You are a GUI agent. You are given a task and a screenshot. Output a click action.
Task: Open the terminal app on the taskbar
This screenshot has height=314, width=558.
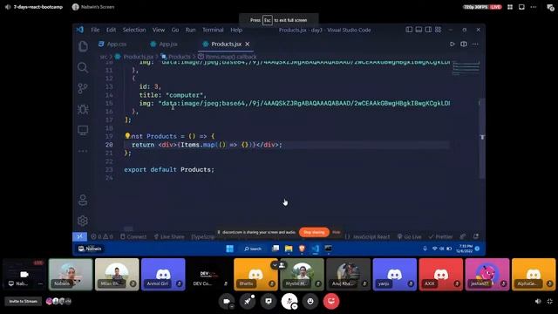[x=328, y=249]
